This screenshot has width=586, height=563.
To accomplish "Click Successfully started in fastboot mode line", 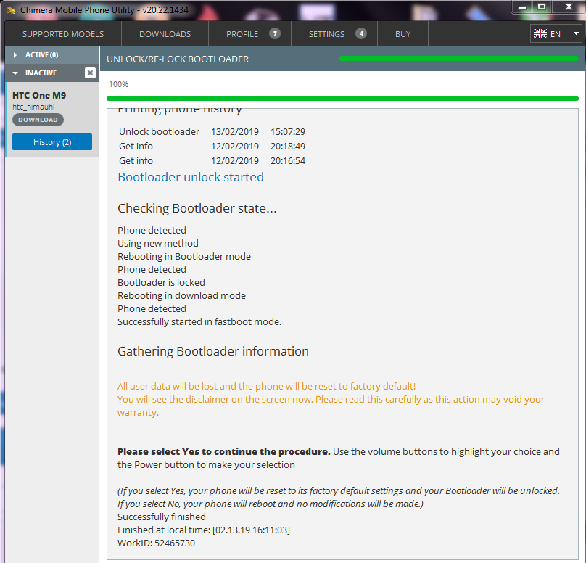I will pyautogui.click(x=199, y=322).
